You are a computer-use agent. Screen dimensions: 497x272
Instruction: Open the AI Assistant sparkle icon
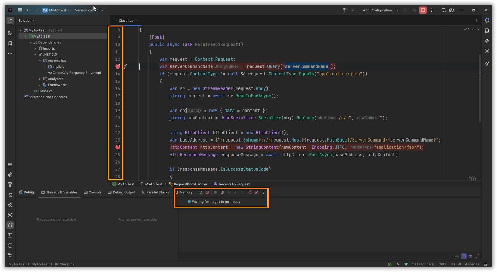point(487,64)
